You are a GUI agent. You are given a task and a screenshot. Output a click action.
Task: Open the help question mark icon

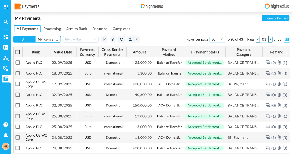point(6,125)
